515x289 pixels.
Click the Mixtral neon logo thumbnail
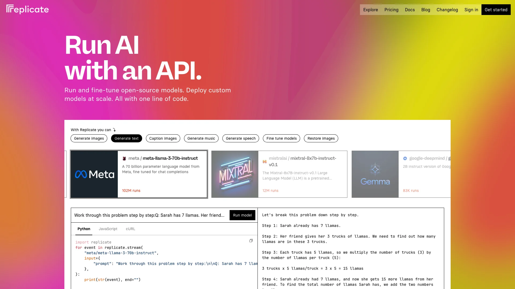[x=235, y=174]
